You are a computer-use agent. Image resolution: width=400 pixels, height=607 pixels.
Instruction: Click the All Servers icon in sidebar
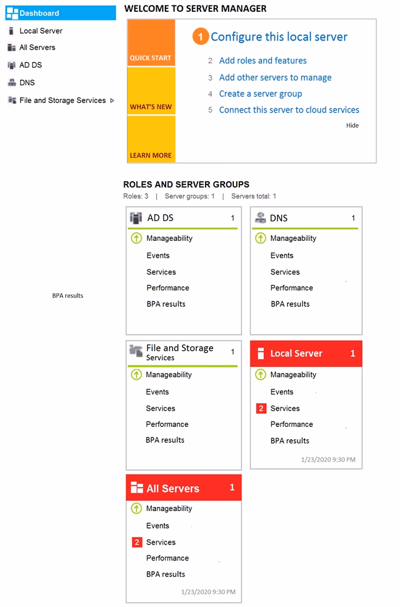click(x=12, y=48)
